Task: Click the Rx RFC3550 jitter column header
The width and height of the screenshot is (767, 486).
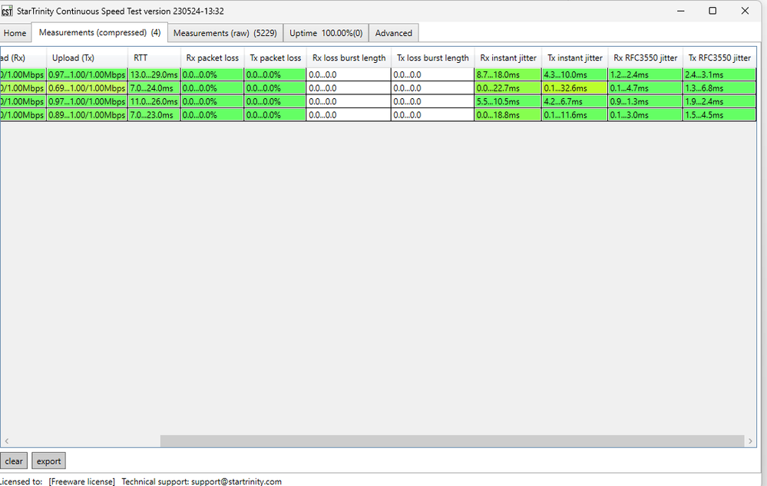Action: click(x=645, y=58)
